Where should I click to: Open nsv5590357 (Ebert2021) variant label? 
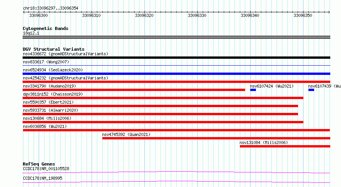pos(48,102)
